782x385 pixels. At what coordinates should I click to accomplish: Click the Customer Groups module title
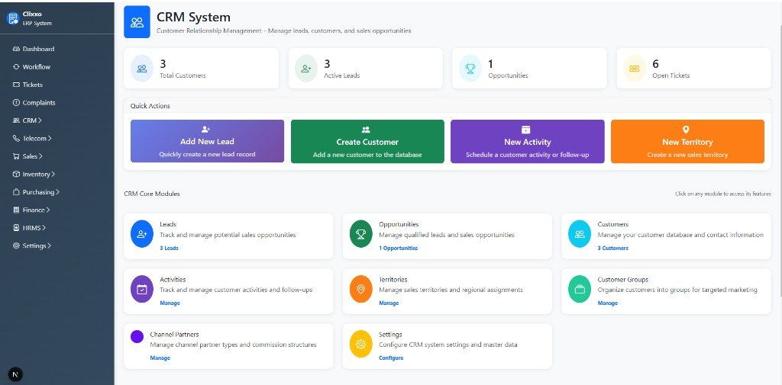pos(623,280)
